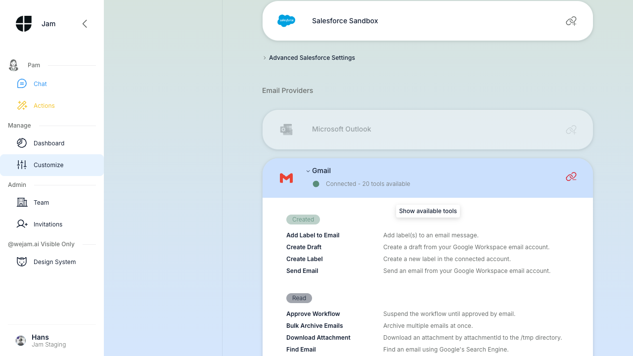
Task: Open the Team admin page
Action: [x=52, y=202]
